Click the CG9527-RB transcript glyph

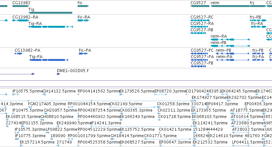(x=198, y=33)
